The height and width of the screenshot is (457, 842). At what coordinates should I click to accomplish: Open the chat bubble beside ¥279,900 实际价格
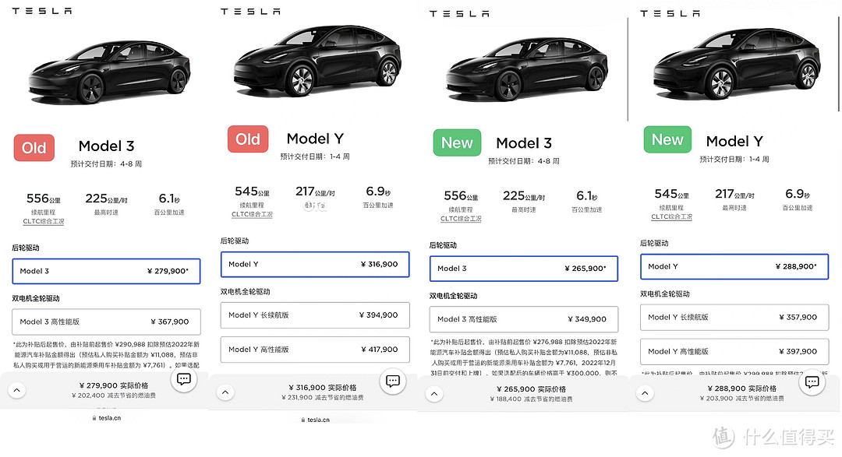point(183,379)
